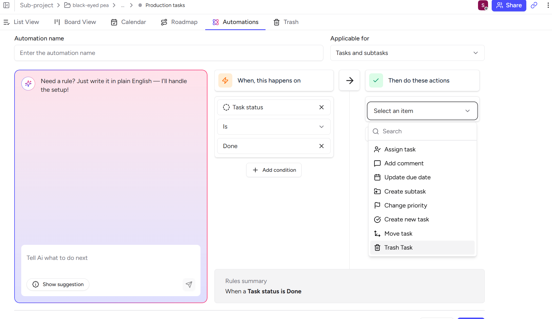Clear the Done status value
The image size is (552, 319).
[321, 146]
